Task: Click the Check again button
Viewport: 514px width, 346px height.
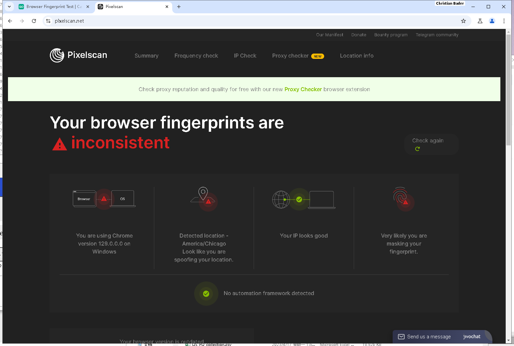Action: pos(432,144)
